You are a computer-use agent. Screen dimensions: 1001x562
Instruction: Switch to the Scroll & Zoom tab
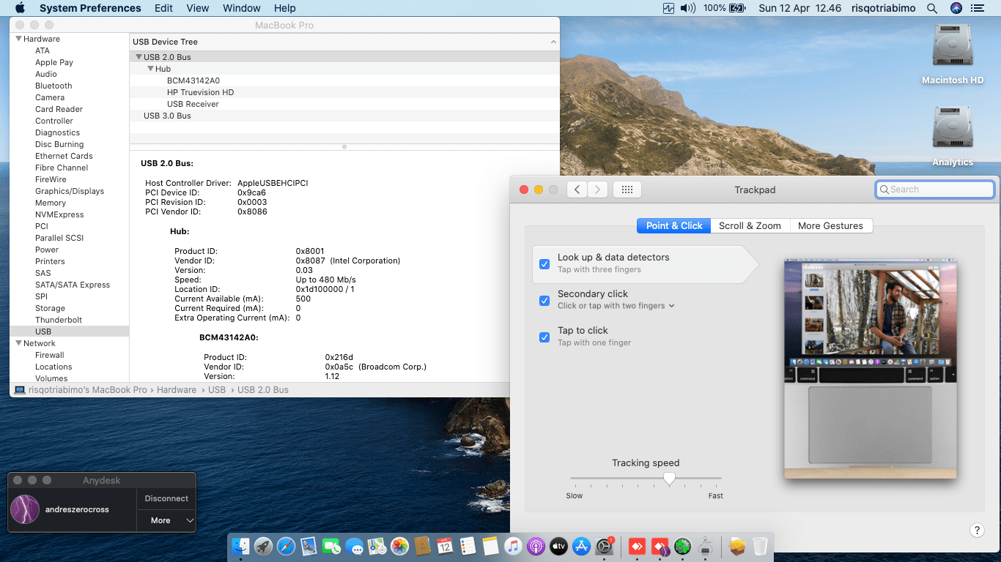click(750, 226)
